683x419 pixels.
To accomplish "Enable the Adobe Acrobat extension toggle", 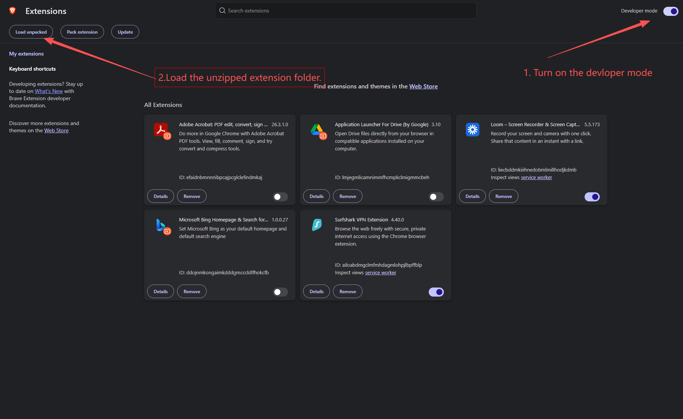I will point(280,197).
